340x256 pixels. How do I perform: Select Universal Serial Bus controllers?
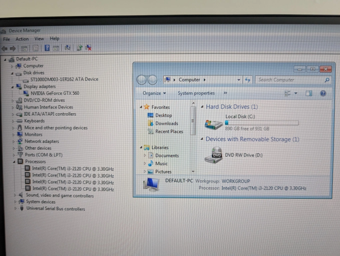56,209
